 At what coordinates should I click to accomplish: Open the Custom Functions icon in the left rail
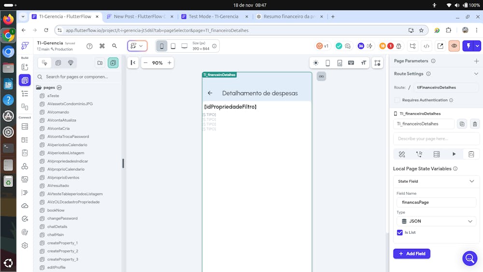pos(25,192)
